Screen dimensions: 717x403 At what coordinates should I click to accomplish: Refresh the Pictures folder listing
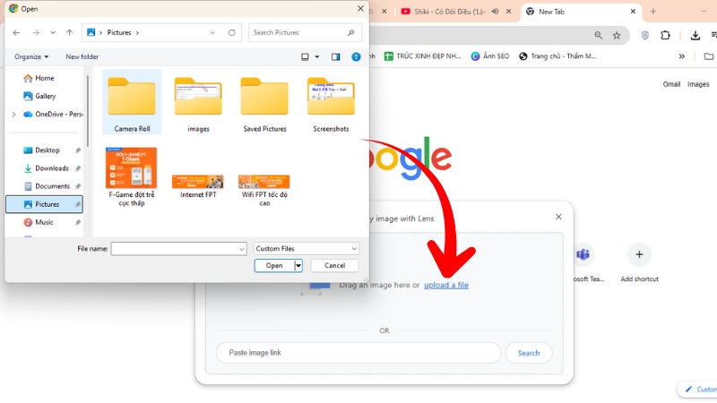coord(232,33)
